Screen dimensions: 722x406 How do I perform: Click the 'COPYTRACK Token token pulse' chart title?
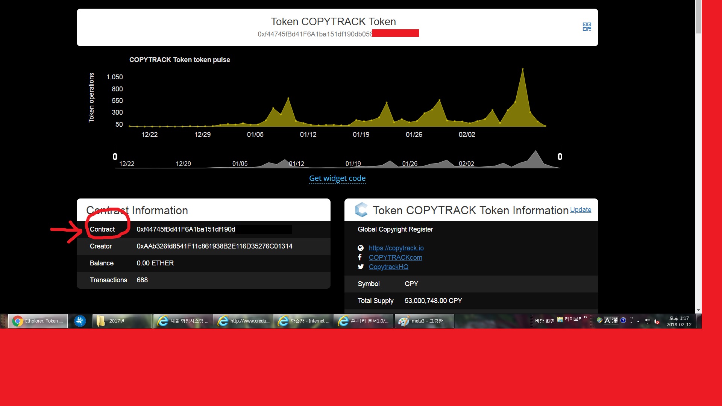click(x=180, y=60)
